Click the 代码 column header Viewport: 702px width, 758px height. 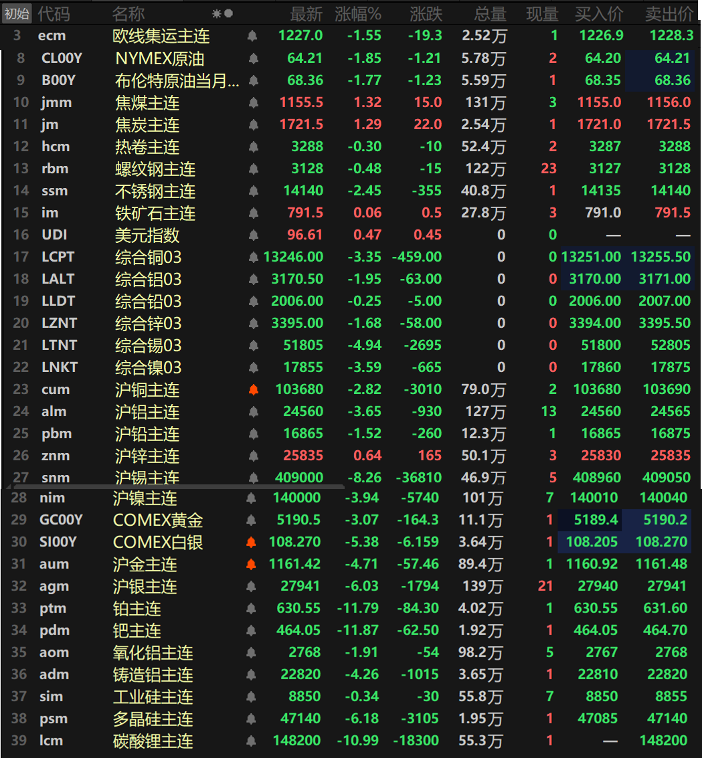(x=54, y=13)
